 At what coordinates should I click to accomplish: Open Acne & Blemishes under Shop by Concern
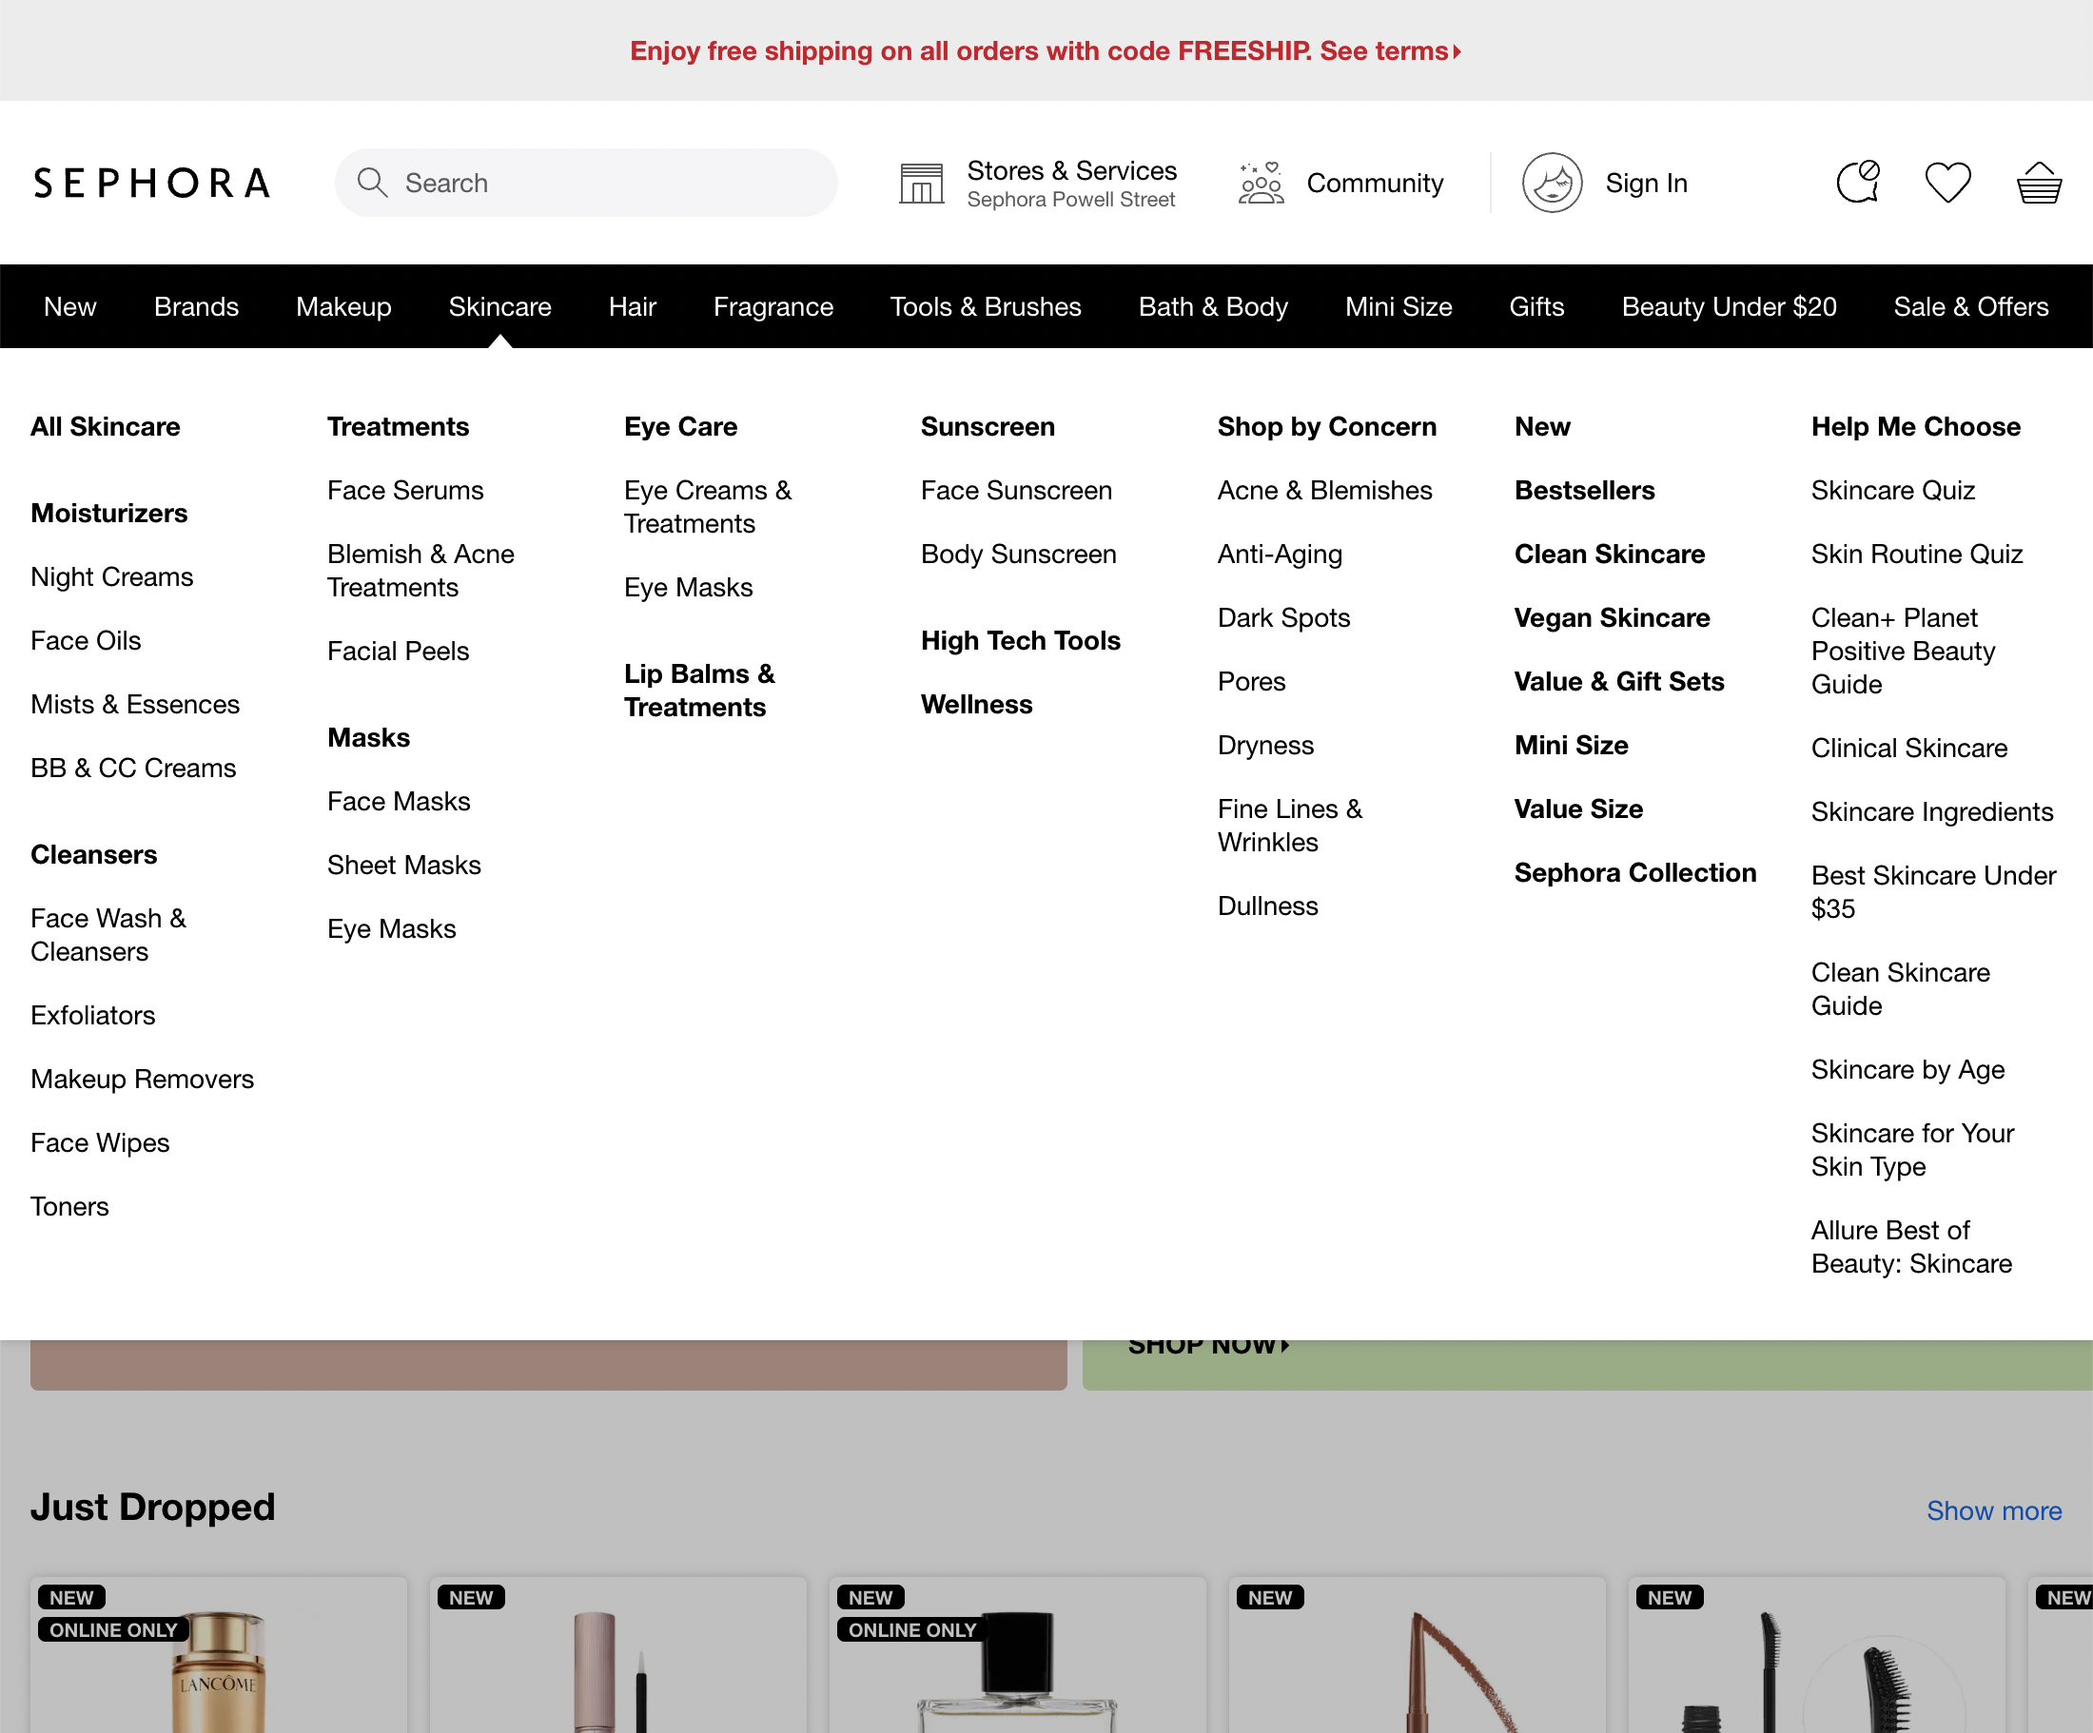click(x=1324, y=489)
